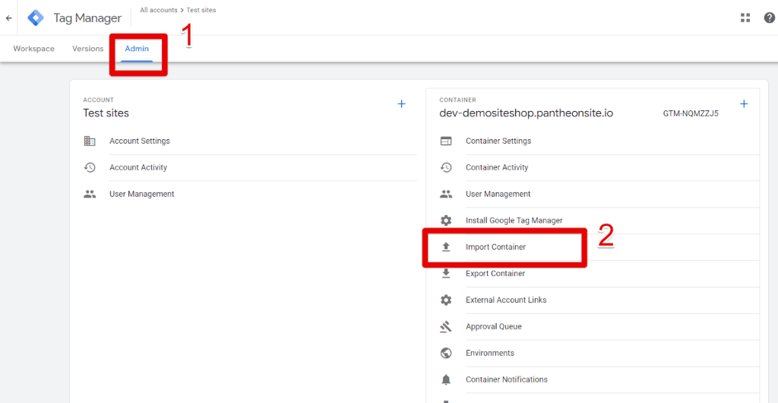
Task: Click the Export Container download icon
Action: pyautogui.click(x=446, y=274)
